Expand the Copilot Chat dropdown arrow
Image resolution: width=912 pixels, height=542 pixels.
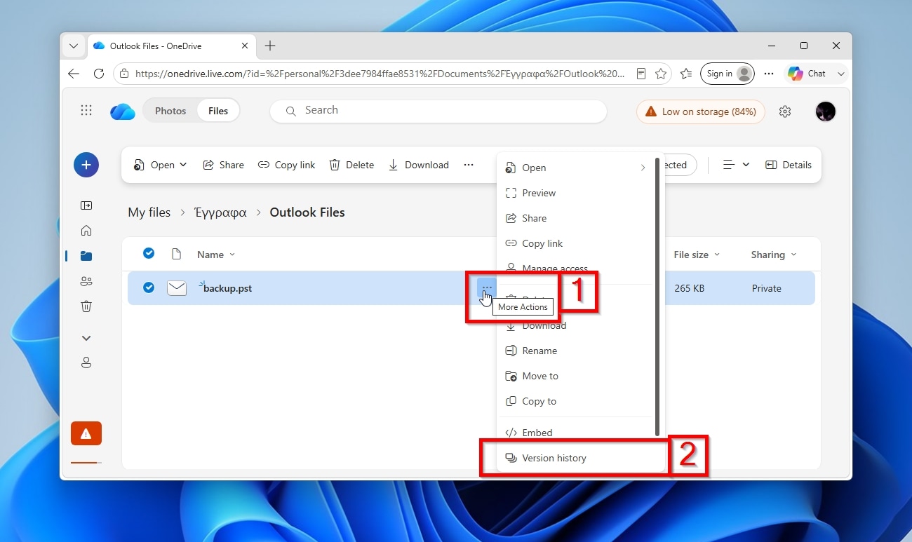pos(841,74)
